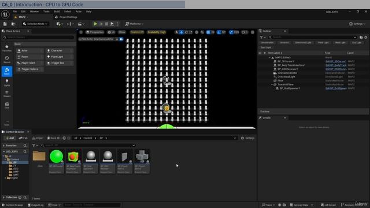Screen dimensions: 370x208
Task: Open the Blueprints toolbar dropdown
Action: coord(71,24)
